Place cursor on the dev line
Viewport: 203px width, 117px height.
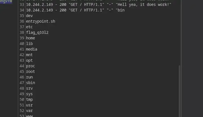coord(29,16)
